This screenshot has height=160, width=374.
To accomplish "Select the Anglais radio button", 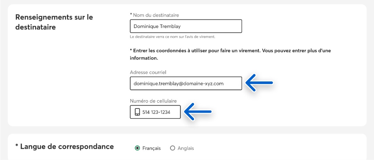I will point(172,148).
